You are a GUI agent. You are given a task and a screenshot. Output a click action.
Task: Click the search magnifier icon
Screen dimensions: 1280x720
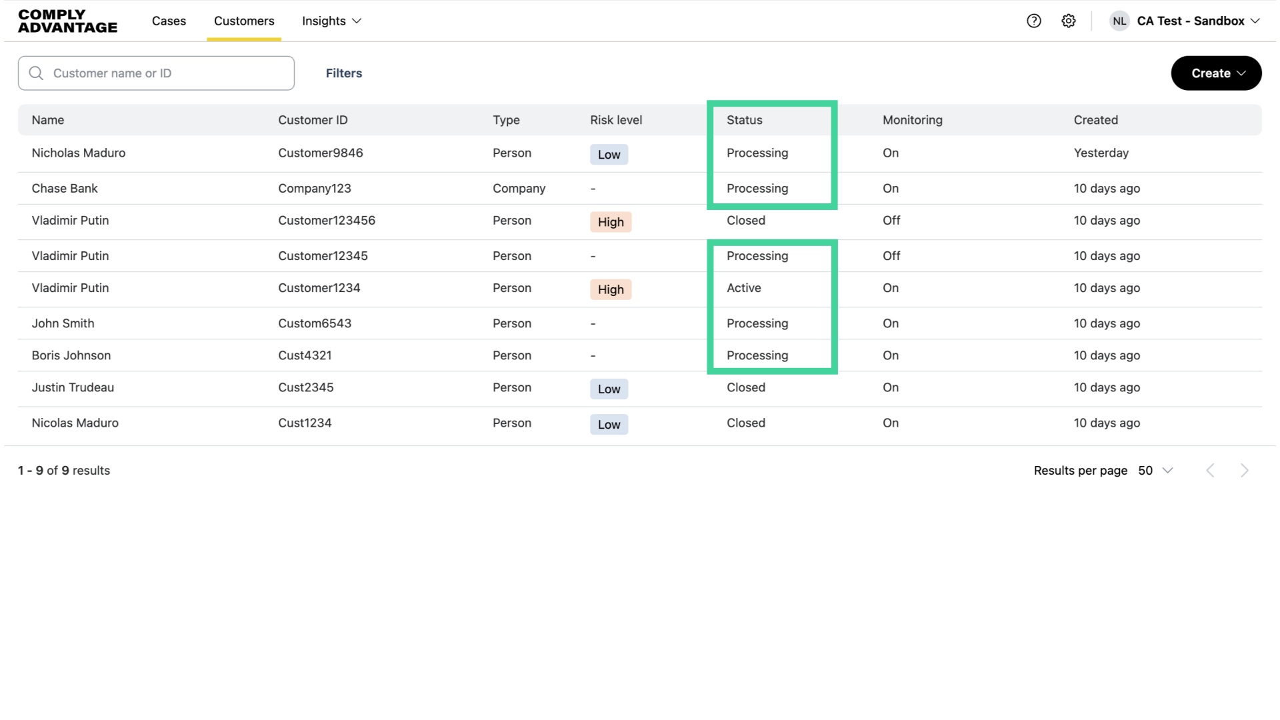(x=36, y=73)
